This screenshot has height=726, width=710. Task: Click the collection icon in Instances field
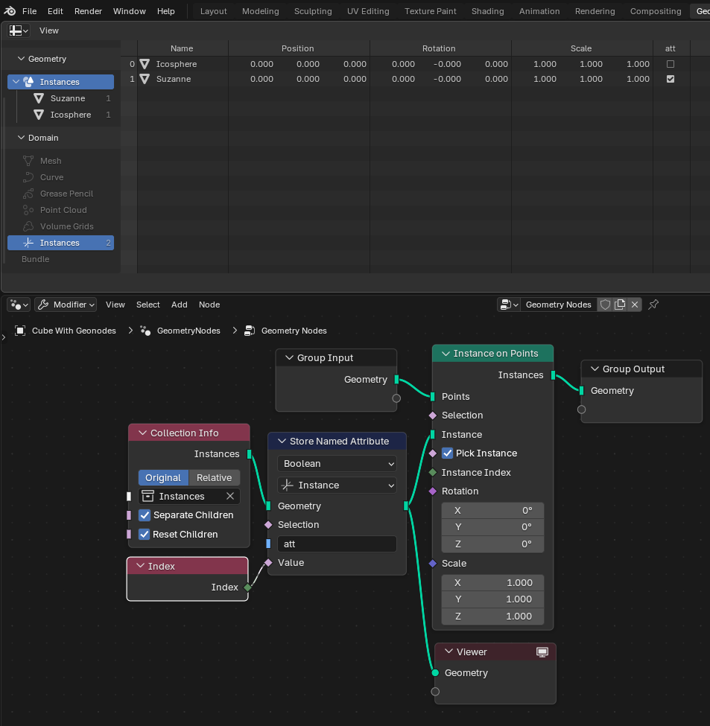(x=148, y=497)
